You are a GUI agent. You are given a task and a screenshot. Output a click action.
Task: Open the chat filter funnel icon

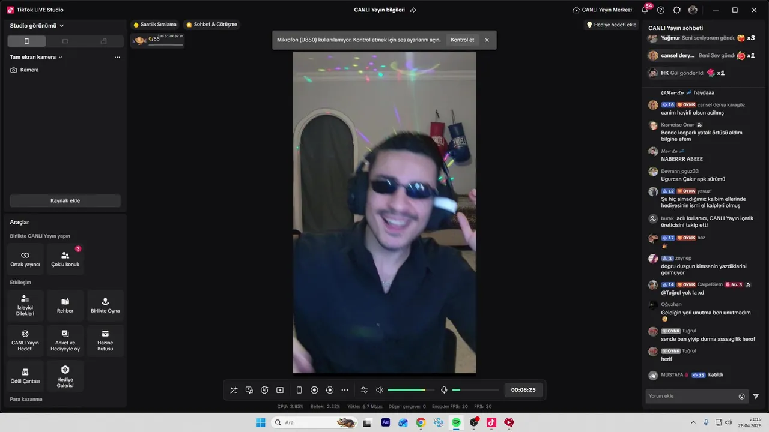(x=756, y=396)
